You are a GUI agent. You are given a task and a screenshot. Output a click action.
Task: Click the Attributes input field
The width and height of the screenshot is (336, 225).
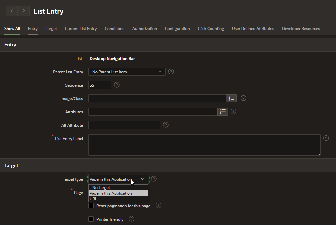pos(153,112)
